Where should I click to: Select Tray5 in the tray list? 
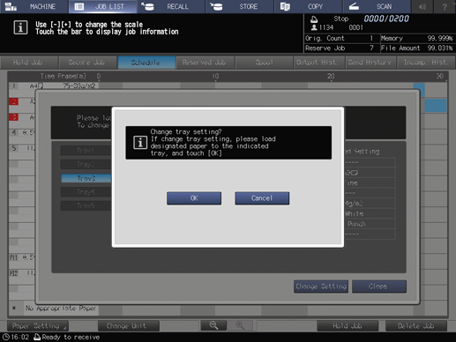click(x=86, y=205)
